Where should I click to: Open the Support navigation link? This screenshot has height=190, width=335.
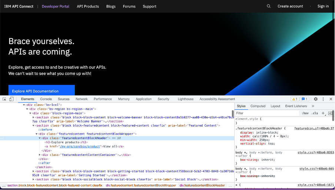click(x=150, y=6)
